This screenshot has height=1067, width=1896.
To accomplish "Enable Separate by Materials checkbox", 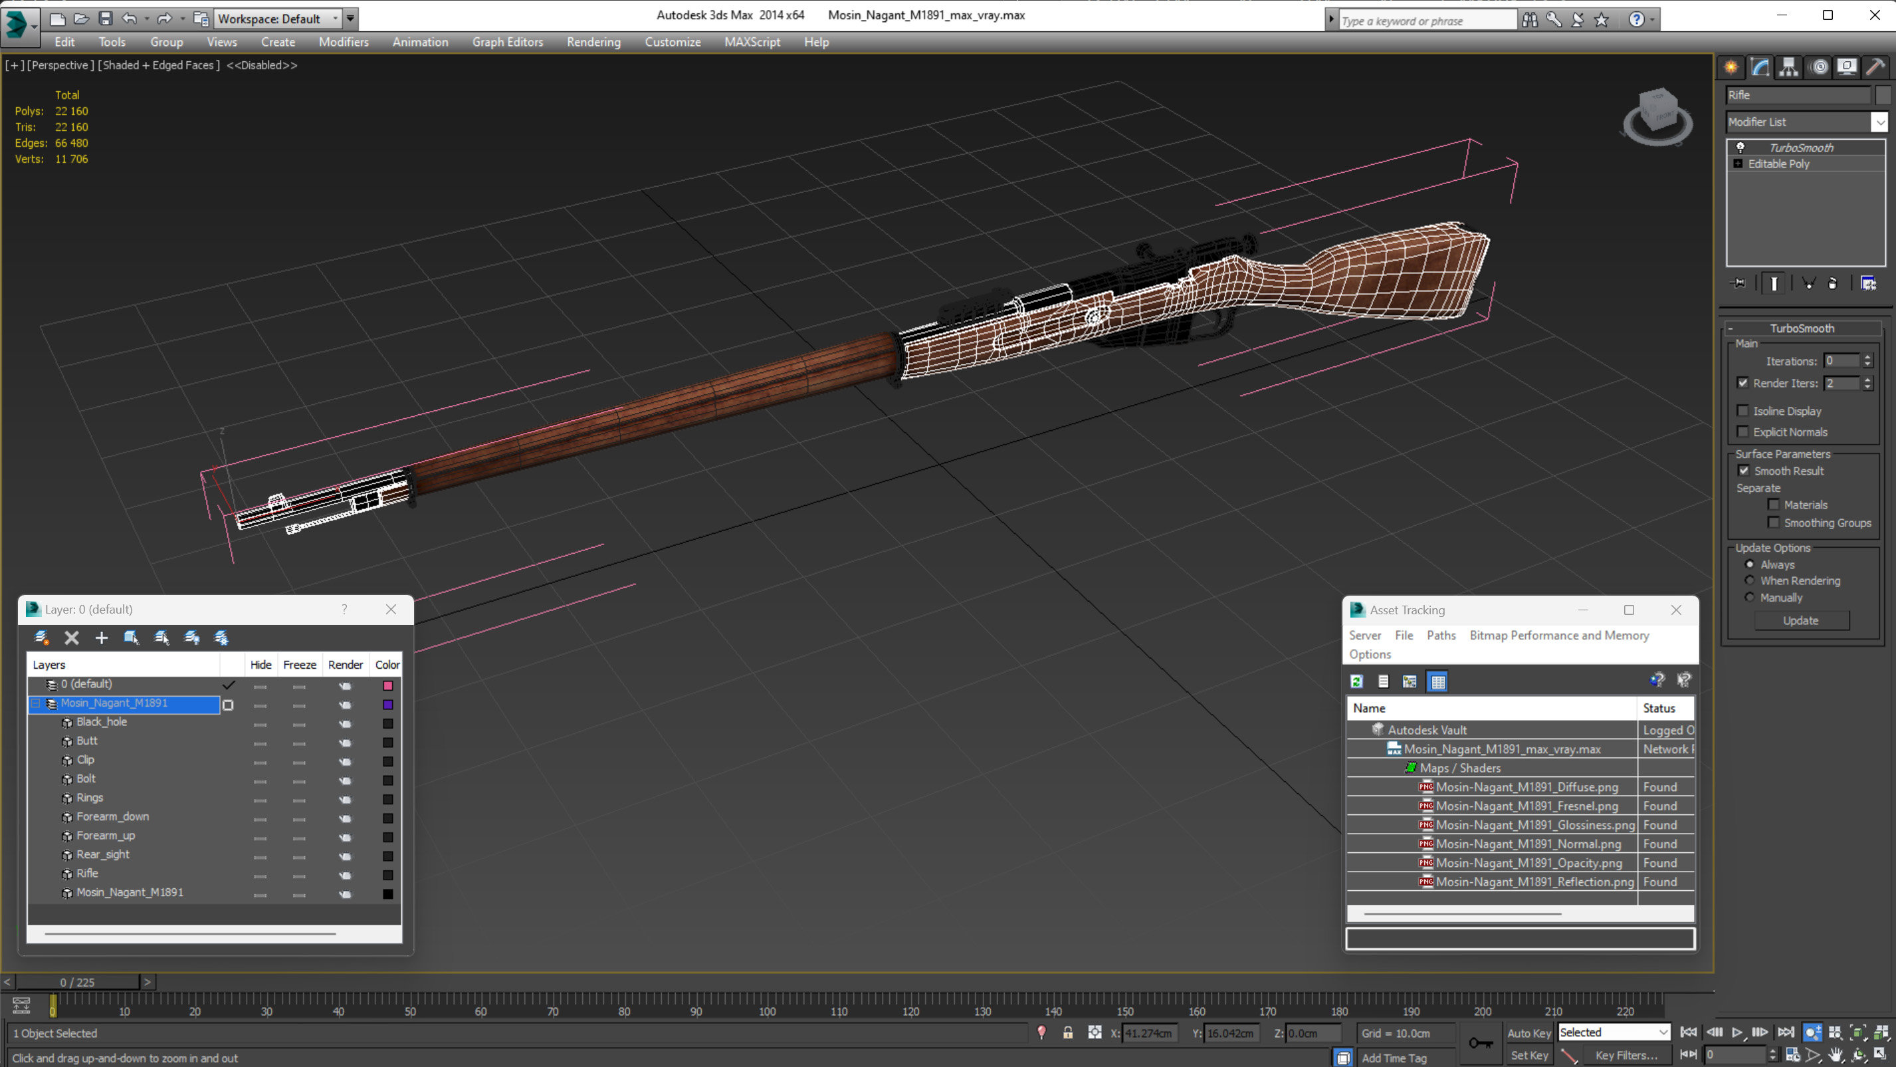I will [1774, 505].
